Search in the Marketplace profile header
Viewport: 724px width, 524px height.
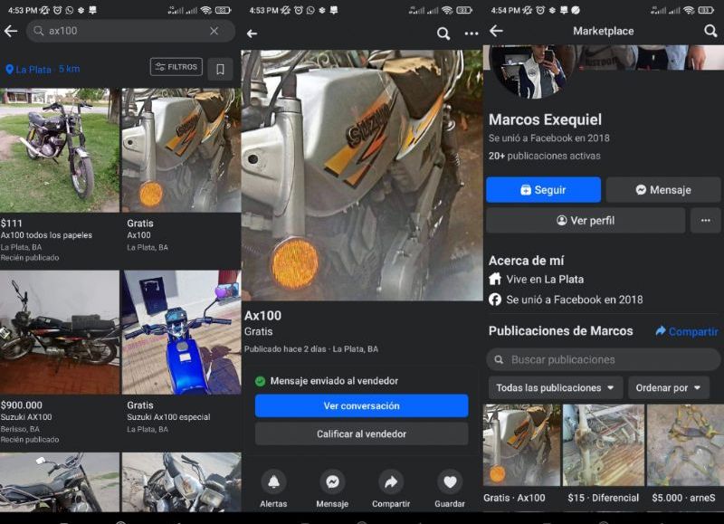coord(710,31)
